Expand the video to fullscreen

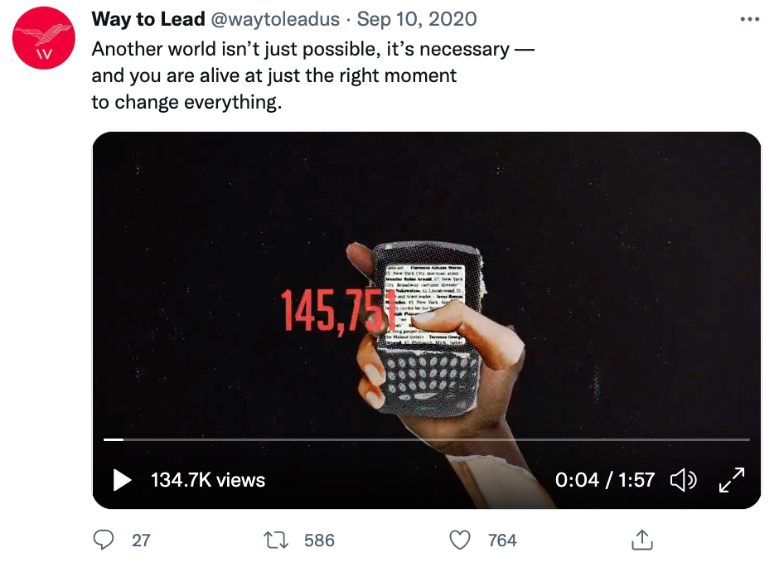coord(731,480)
